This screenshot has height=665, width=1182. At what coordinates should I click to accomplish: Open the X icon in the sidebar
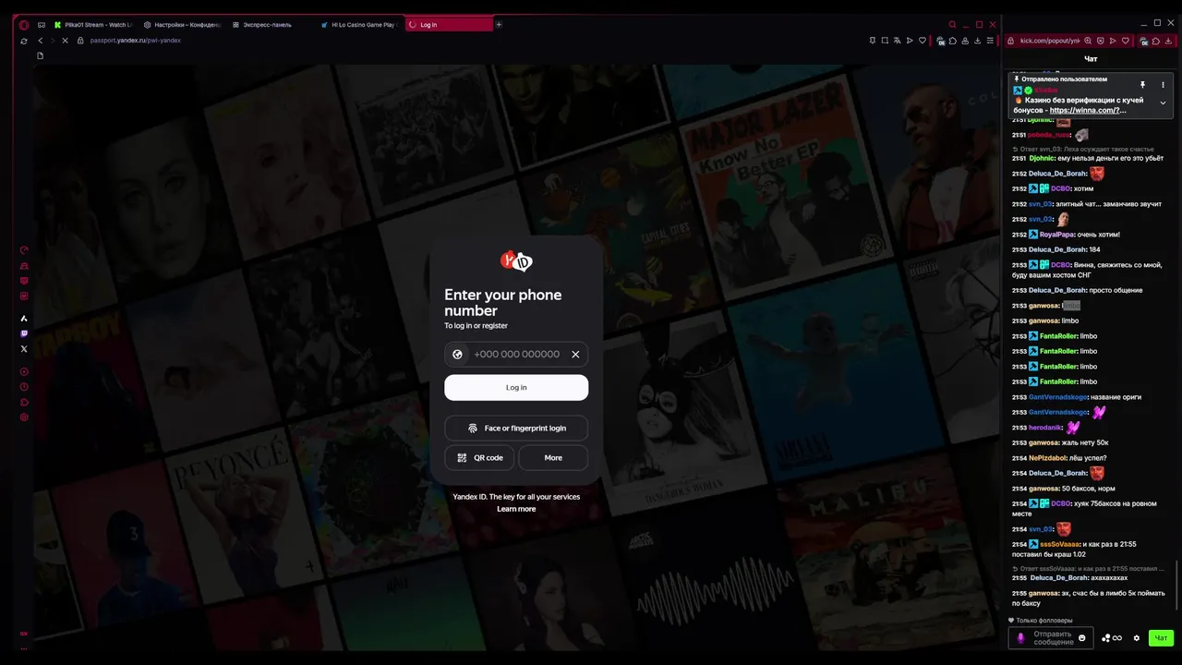(x=24, y=349)
